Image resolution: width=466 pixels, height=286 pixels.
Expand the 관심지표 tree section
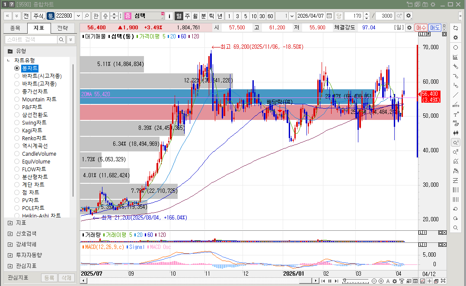coord(10,266)
